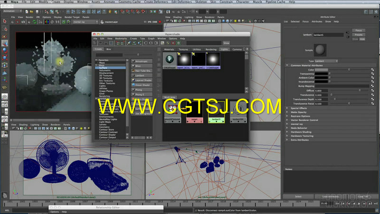Click the Presets button in Attribute Editor
The width and height of the screenshot is (380, 214).
click(x=359, y=35)
